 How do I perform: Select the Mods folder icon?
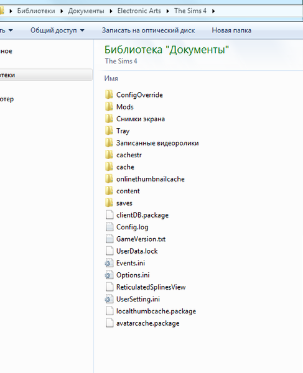pyautogui.click(x=109, y=106)
